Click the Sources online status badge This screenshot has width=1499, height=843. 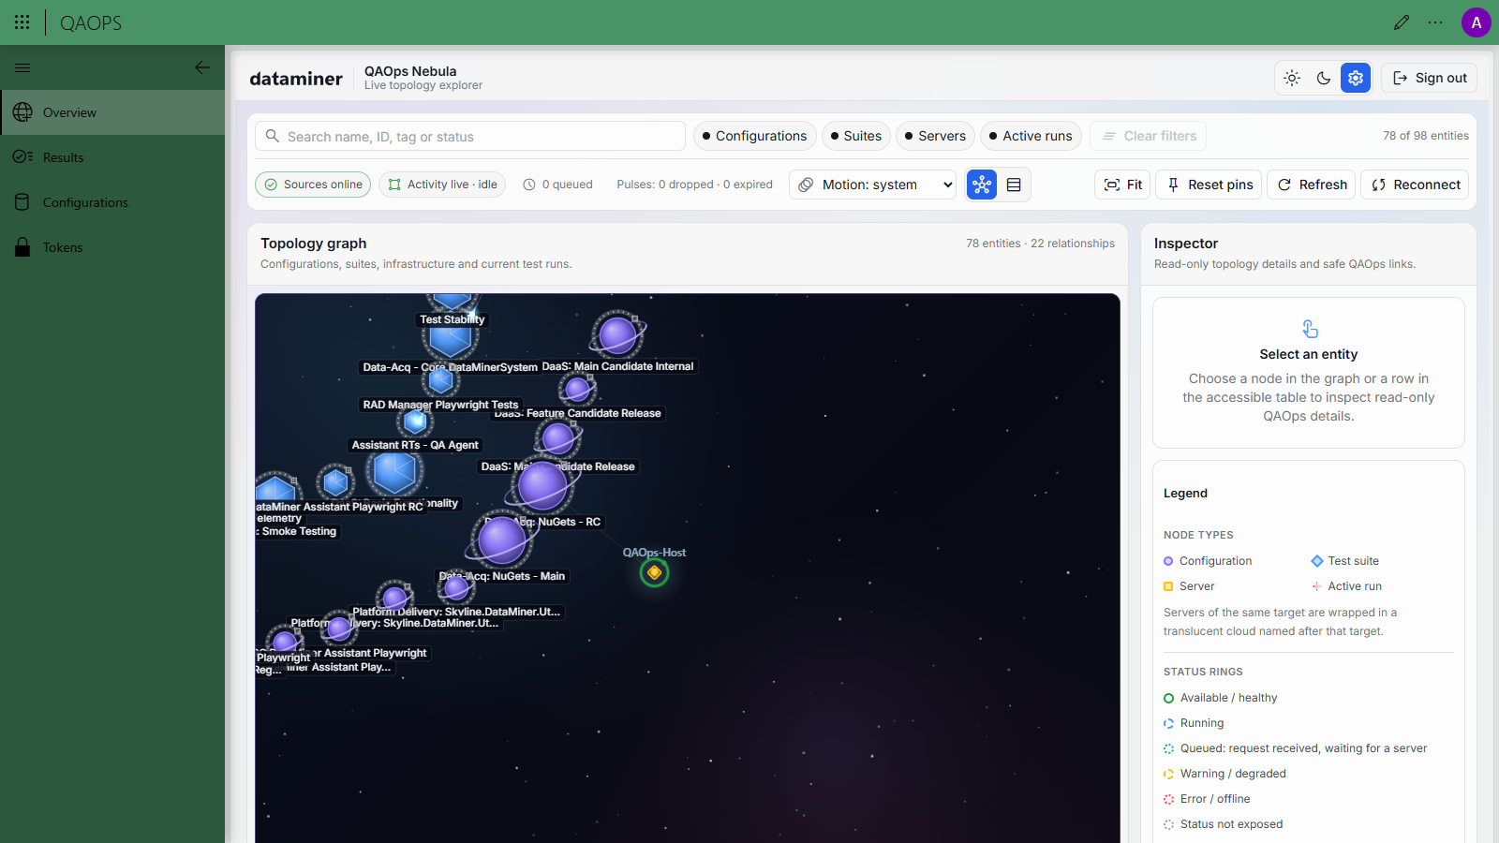(313, 185)
